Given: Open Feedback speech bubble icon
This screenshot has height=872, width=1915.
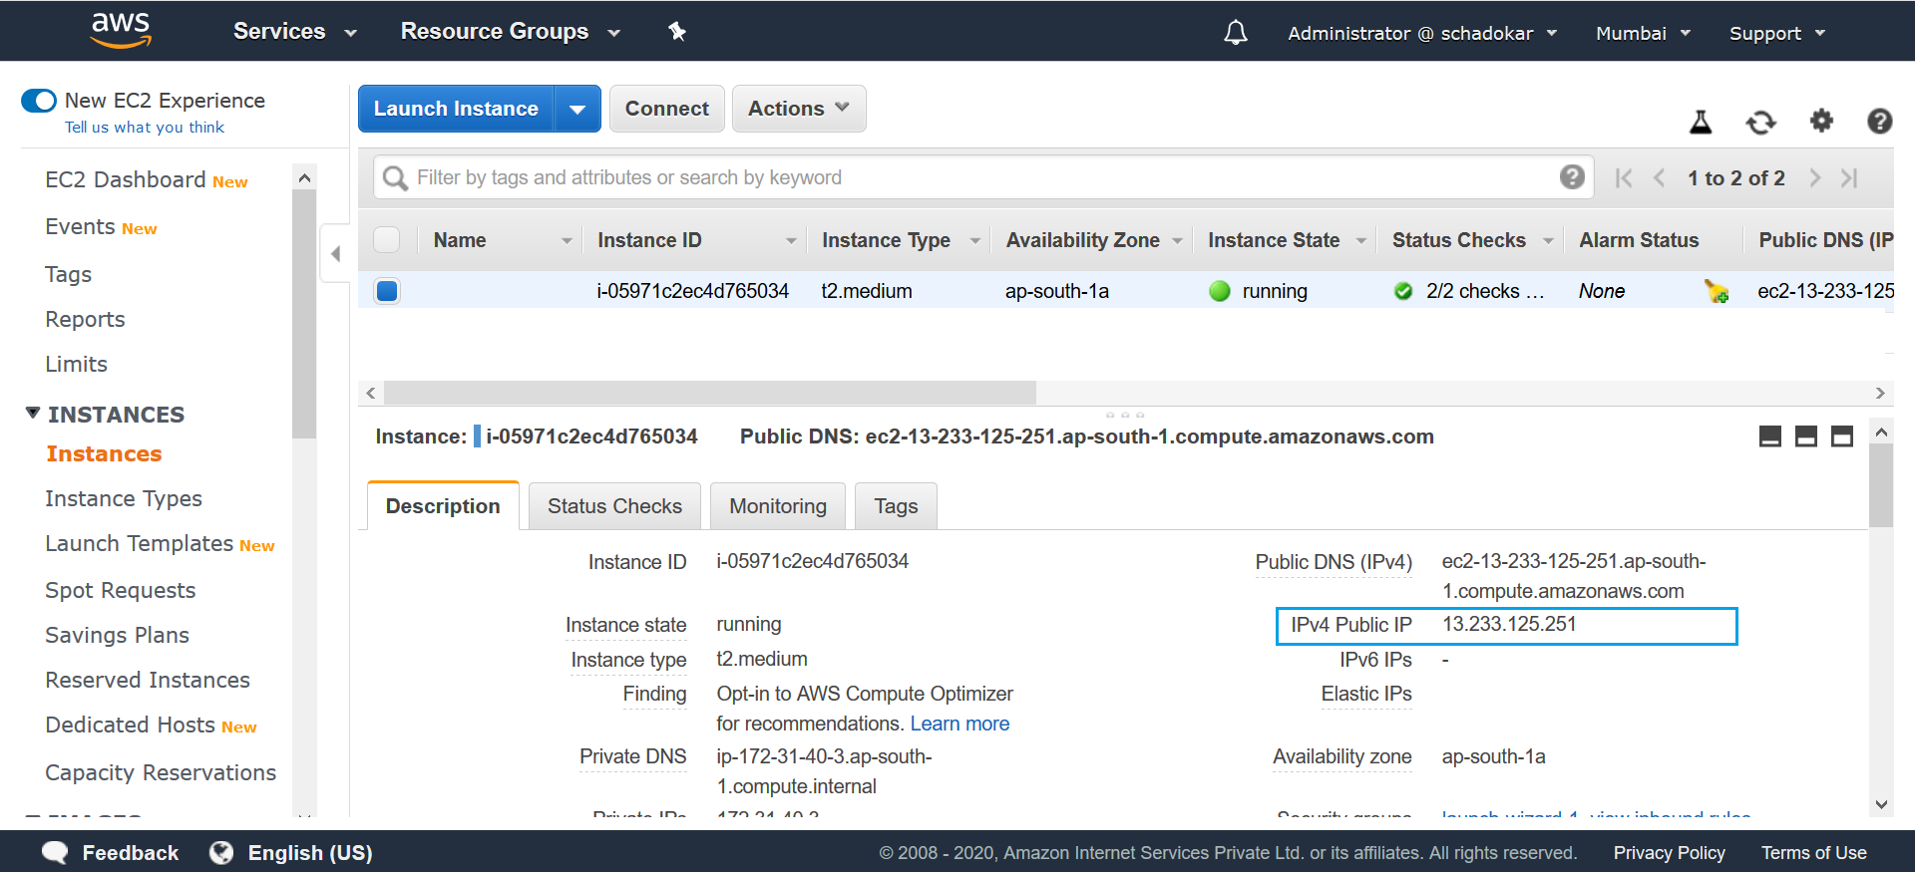Looking at the screenshot, I should coord(55,853).
